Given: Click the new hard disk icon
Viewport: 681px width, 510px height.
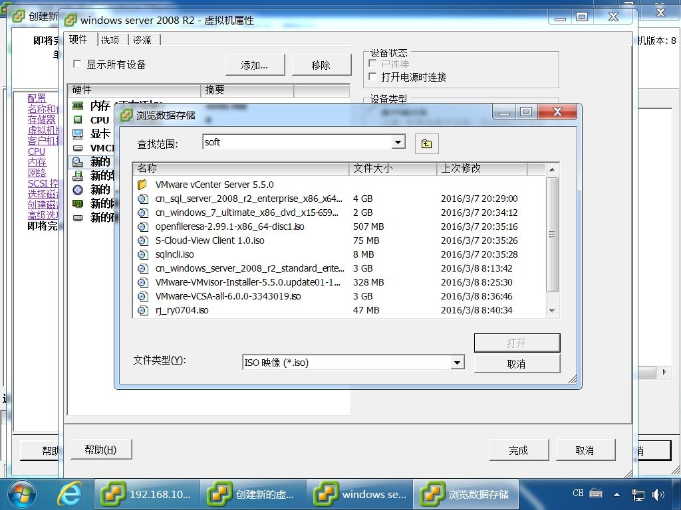Looking at the screenshot, I should (x=78, y=218).
